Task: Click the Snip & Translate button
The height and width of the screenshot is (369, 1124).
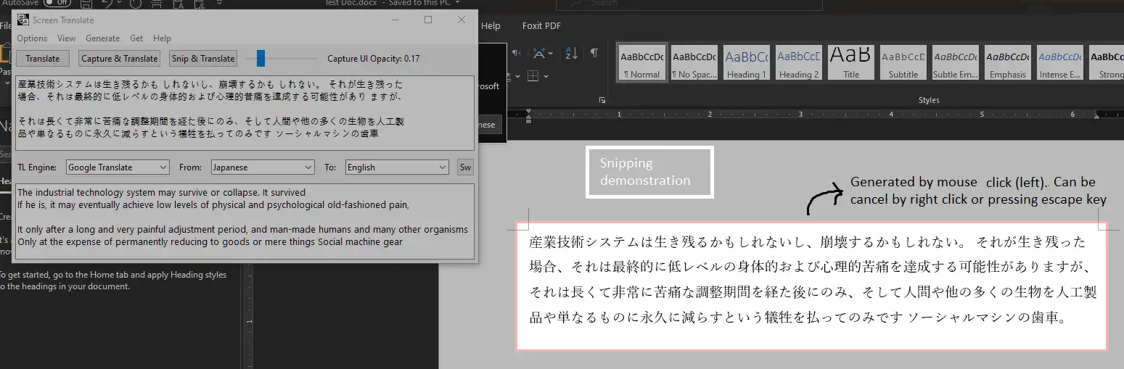Action: 203,59
